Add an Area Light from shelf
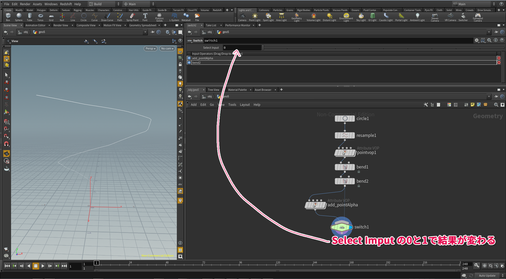 pyautogui.click(x=281, y=17)
